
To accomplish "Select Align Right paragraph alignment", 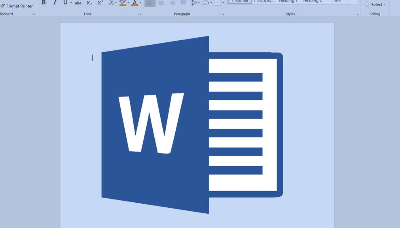I will pyautogui.click(x=172, y=2).
